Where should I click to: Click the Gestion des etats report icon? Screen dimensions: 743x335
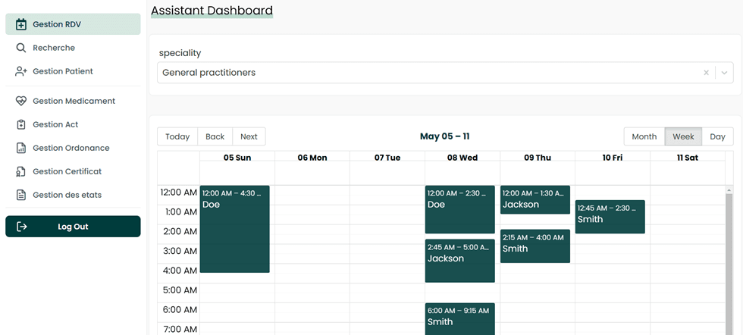click(21, 195)
